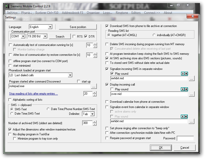Click the Search port button

(60, 36)
